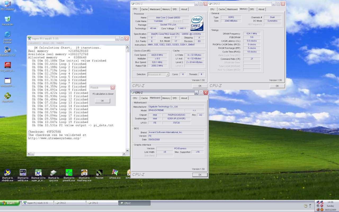Click Super PI horizontal scrollbar left arrow
The width and height of the screenshot is (339, 212).
click(x=29, y=154)
